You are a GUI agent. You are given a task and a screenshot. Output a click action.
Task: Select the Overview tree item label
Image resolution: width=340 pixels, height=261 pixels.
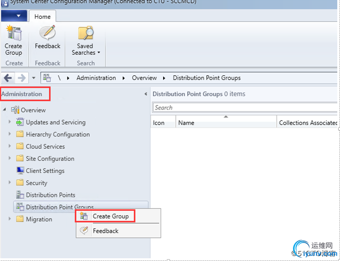pyautogui.click(x=33, y=110)
